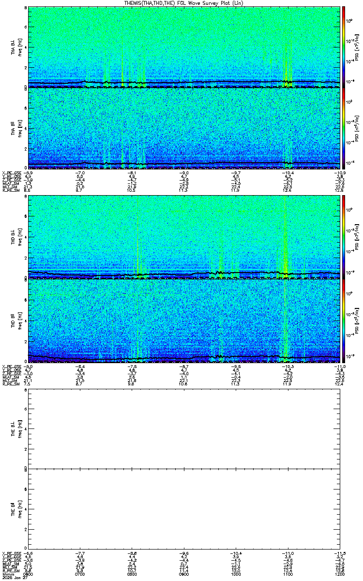
Task: Click the bright wave burst in THD B⊥ near 1100
Action: click(286, 237)
